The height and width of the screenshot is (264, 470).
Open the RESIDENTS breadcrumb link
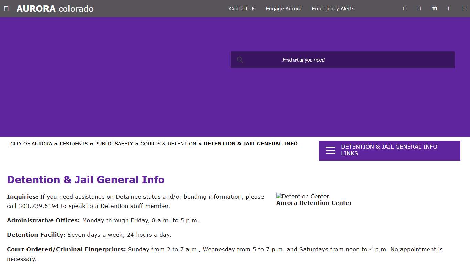click(74, 144)
